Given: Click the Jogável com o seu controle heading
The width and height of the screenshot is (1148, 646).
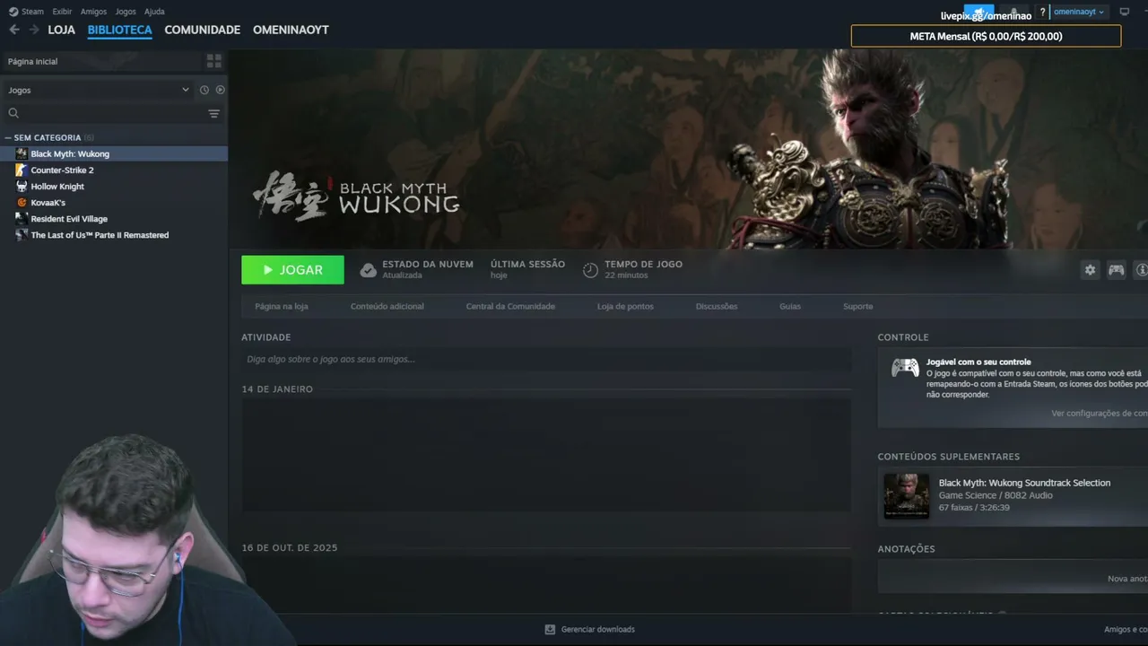Looking at the screenshot, I should click(x=978, y=362).
